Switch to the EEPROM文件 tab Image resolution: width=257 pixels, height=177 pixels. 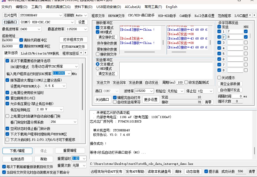116,16
